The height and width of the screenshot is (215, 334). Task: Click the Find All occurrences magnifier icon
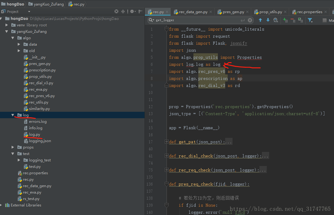tap(276, 20)
